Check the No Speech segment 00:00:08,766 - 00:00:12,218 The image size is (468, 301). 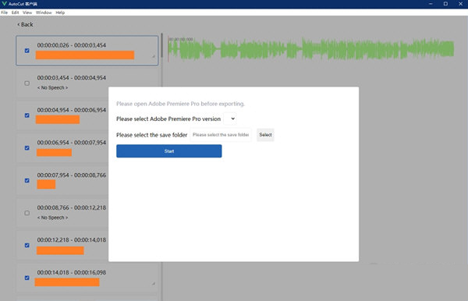(27, 213)
